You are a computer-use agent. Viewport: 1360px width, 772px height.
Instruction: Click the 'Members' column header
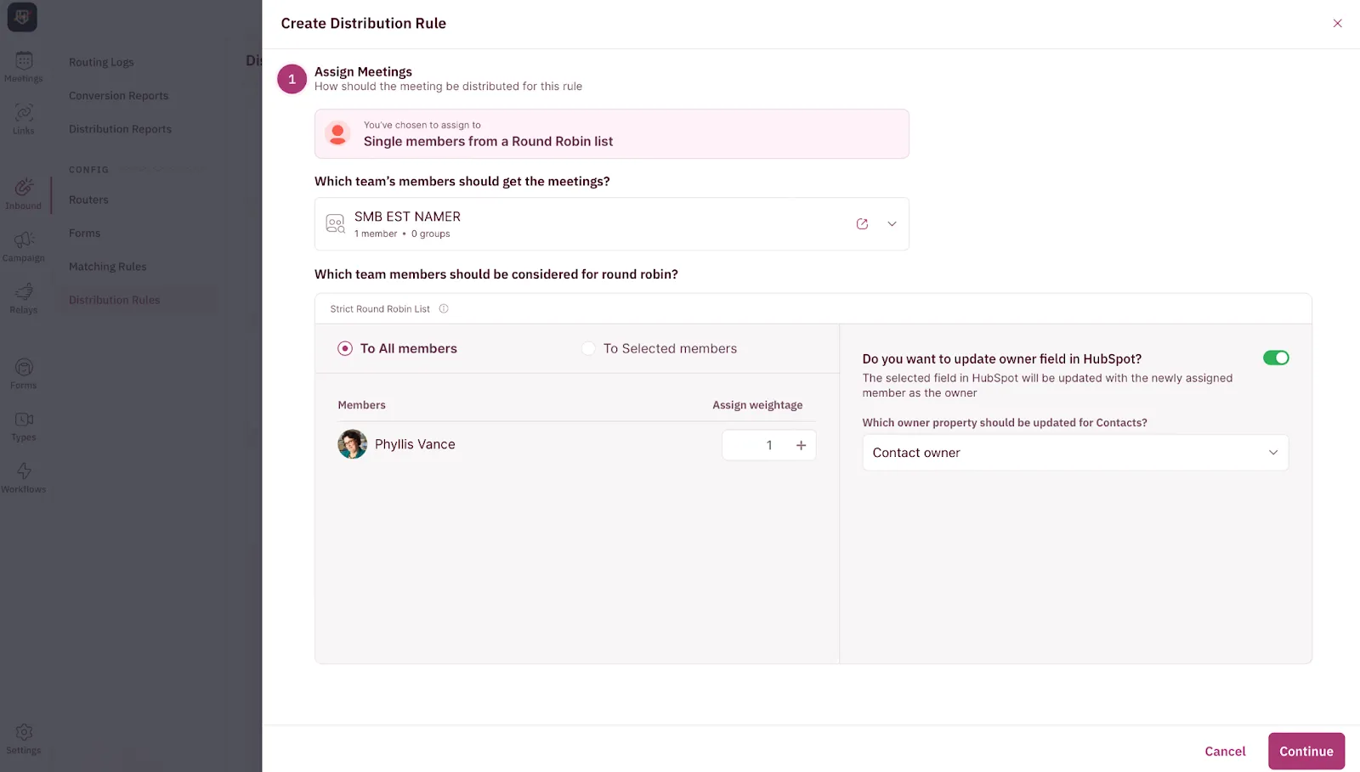pos(361,405)
